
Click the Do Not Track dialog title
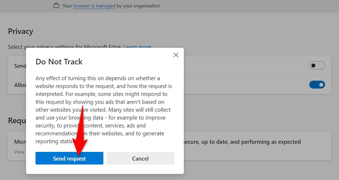(x=59, y=61)
